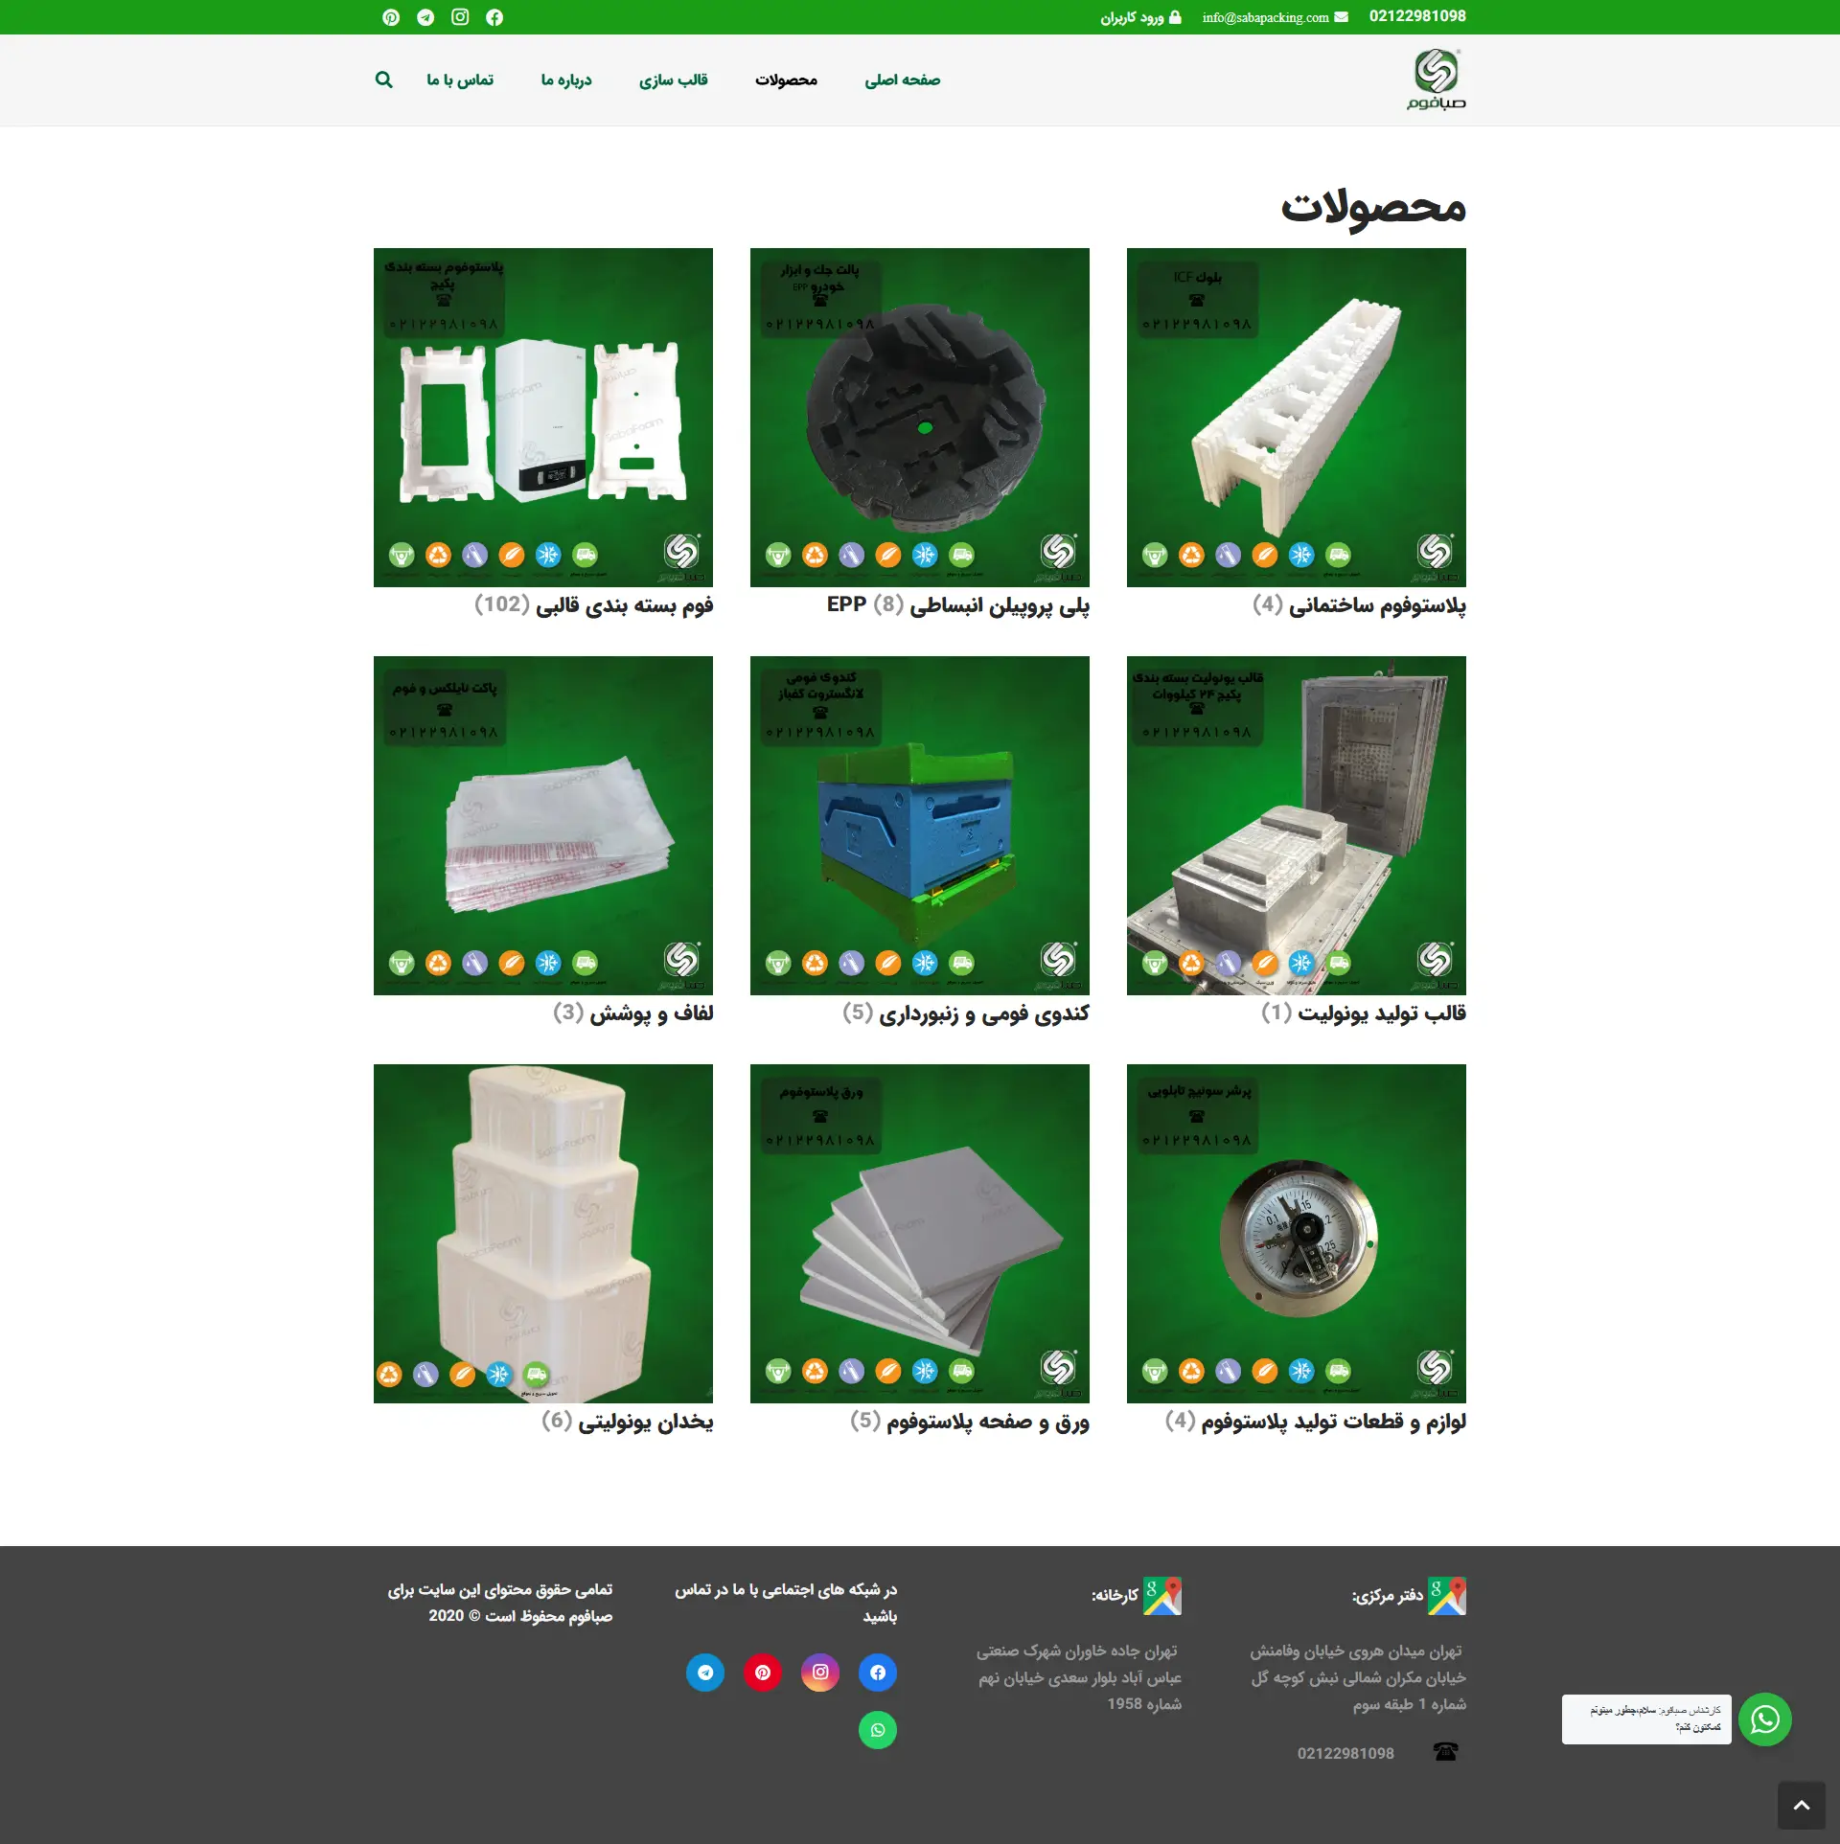The width and height of the screenshot is (1840, 1844).
Task: Click red Pinterest circle in footer
Action: pyautogui.click(x=763, y=1673)
